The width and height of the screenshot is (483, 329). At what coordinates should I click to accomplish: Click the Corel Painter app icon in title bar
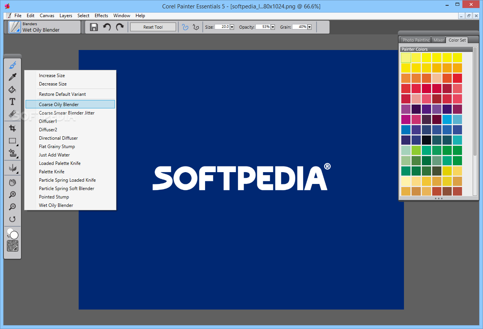pyautogui.click(x=7, y=6)
